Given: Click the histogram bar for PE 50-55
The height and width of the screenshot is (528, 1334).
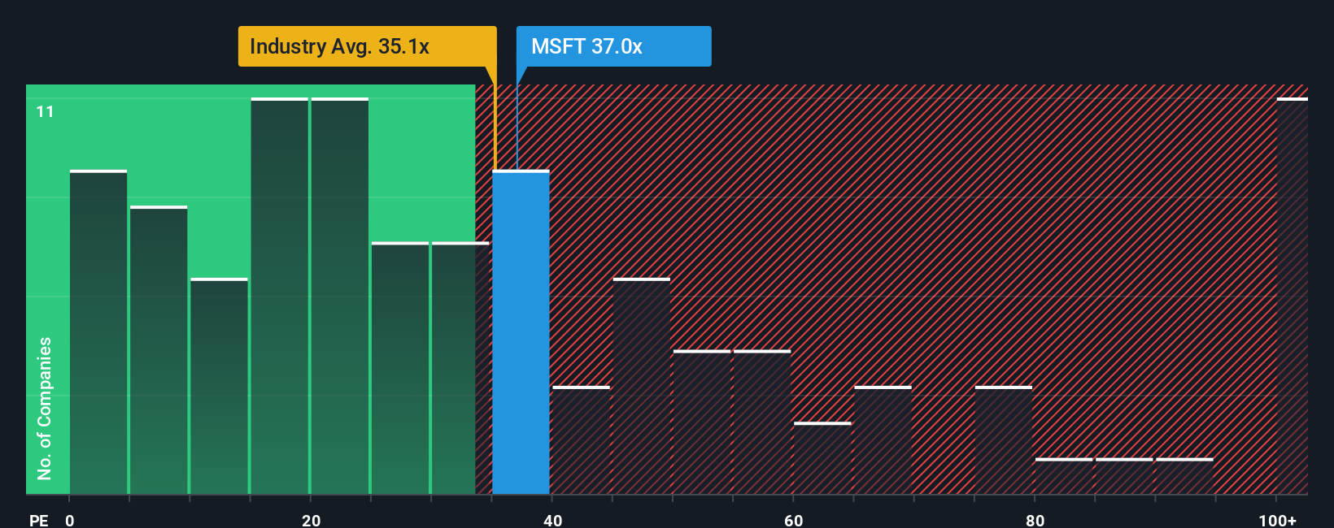Looking at the screenshot, I should click(x=702, y=422).
